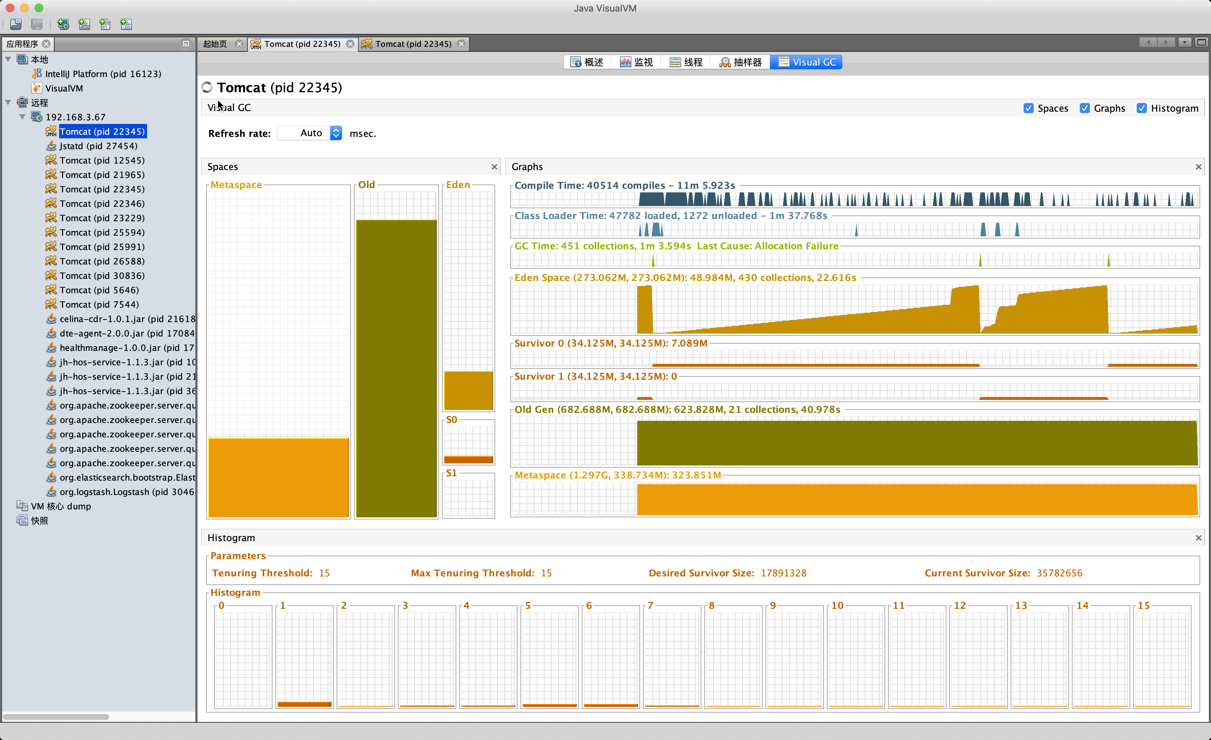Switch to the 监视 tab
Image resolution: width=1211 pixels, height=740 pixels.
(x=636, y=62)
